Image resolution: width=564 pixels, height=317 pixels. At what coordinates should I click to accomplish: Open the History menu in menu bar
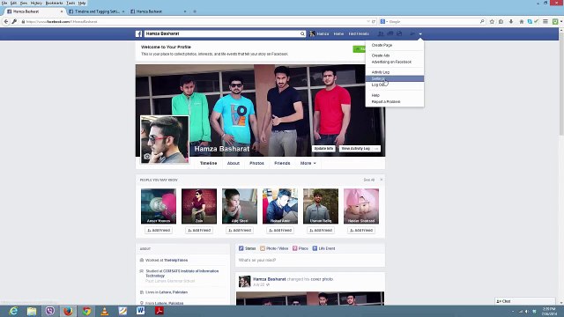36,3
